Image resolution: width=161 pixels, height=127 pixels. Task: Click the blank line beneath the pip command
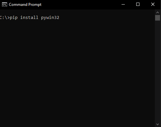[77, 23]
